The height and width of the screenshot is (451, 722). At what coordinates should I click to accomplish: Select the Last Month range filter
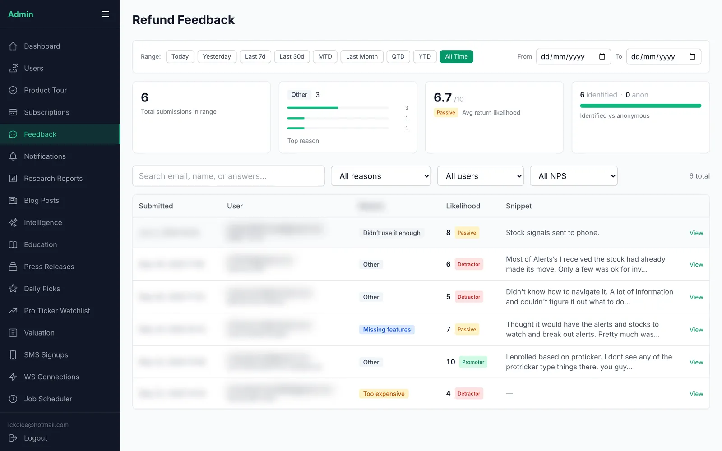pyautogui.click(x=362, y=56)
